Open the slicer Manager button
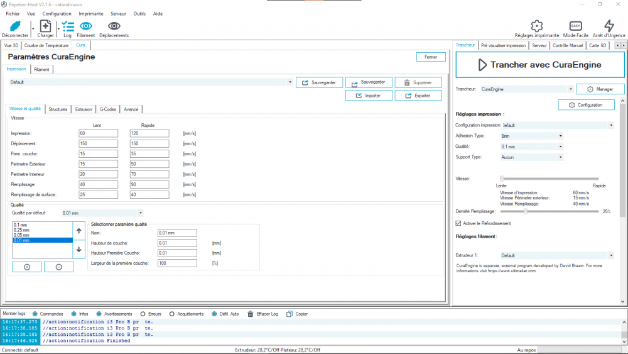The height and width of the screenshot is (354, 628). (600, 89)
